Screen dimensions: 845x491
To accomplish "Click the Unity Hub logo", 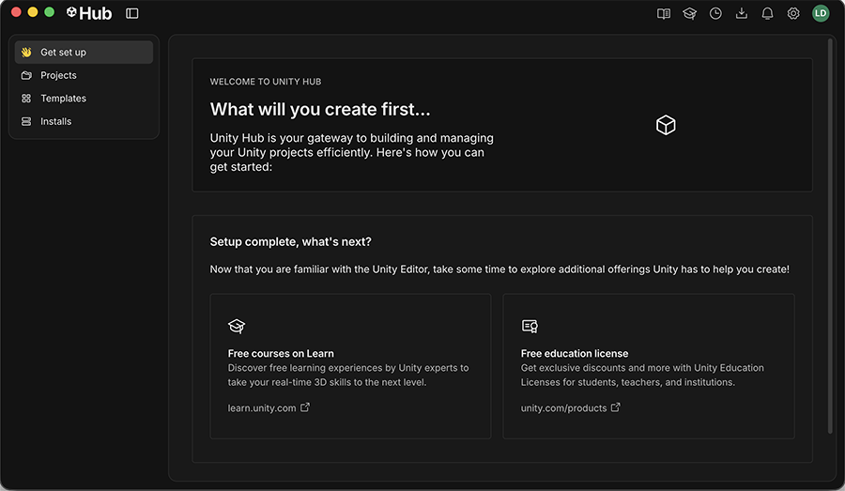I will point(89,13).
